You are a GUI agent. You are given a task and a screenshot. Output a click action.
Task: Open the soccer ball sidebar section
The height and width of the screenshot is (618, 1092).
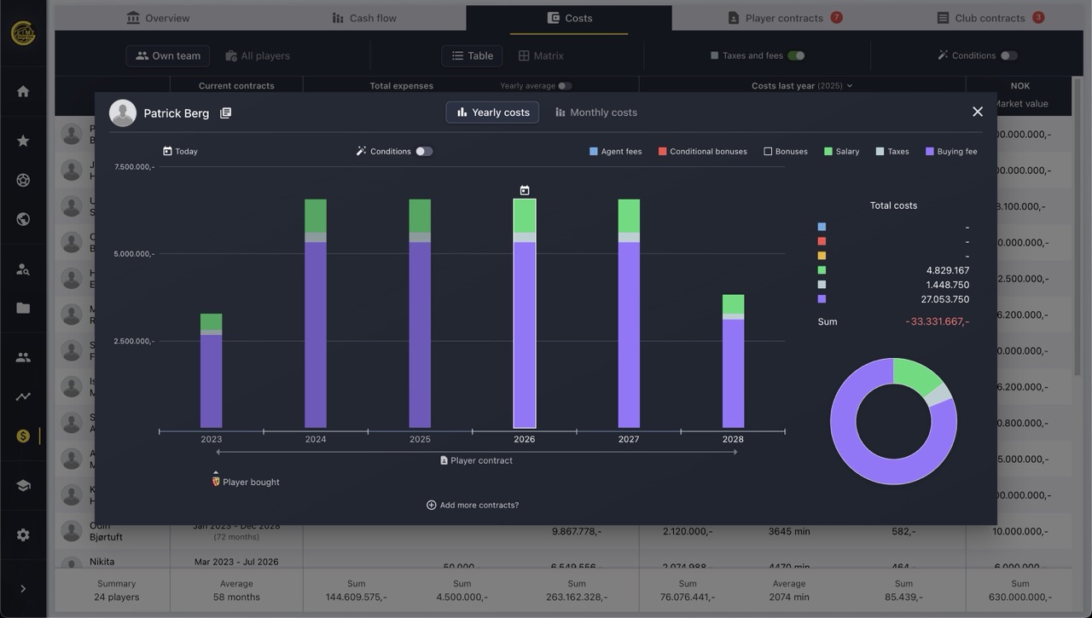pos(23,180)
